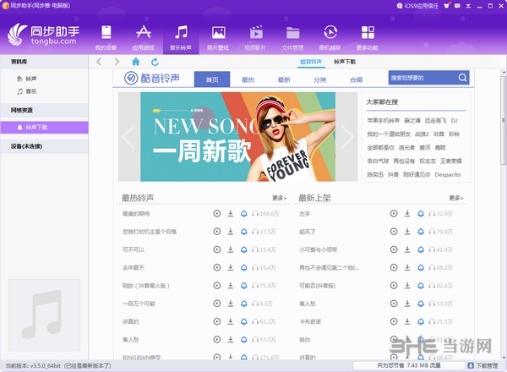Open the 应用游戏 section
The image size is (507, 372).
pyautogui.click(x=144, y=37)
